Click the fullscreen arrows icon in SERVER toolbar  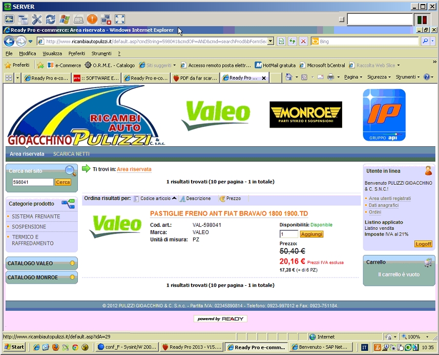coord(120,19)
